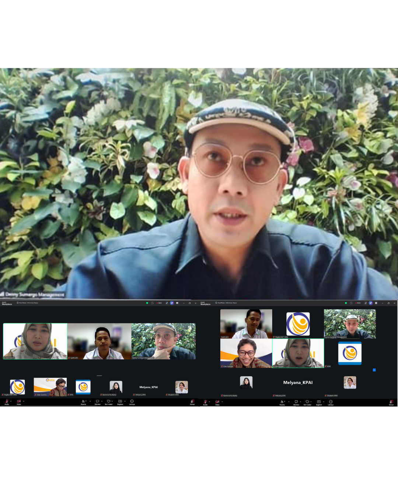
Task: Open Peserta participants panel in left Zoom window
Action: point(83,401)
